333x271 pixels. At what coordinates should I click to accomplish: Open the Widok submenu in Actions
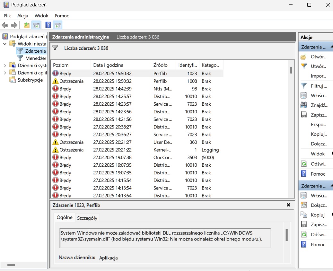tap(318, 154)
